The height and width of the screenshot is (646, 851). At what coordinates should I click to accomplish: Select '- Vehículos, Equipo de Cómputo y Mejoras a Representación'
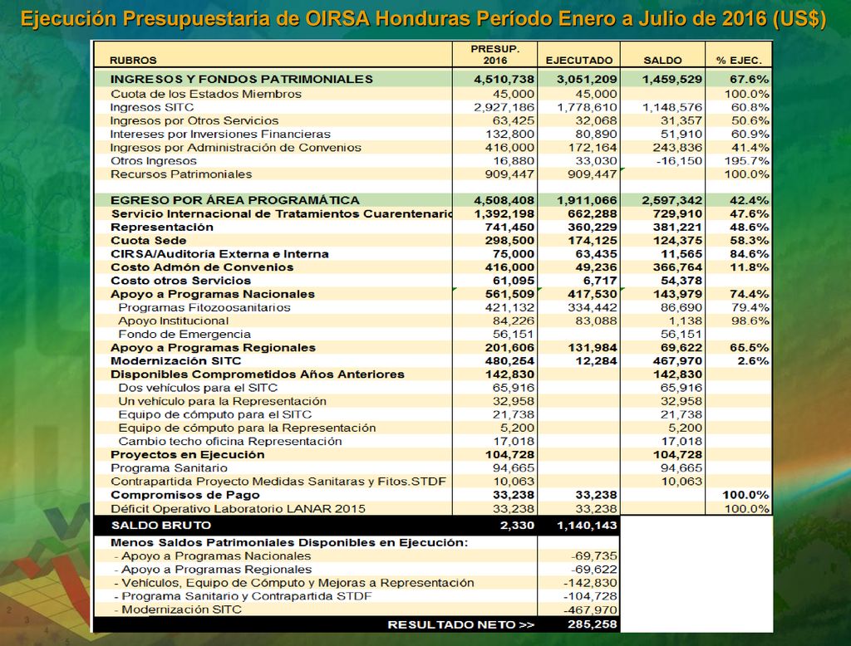[x=293, y=583]
